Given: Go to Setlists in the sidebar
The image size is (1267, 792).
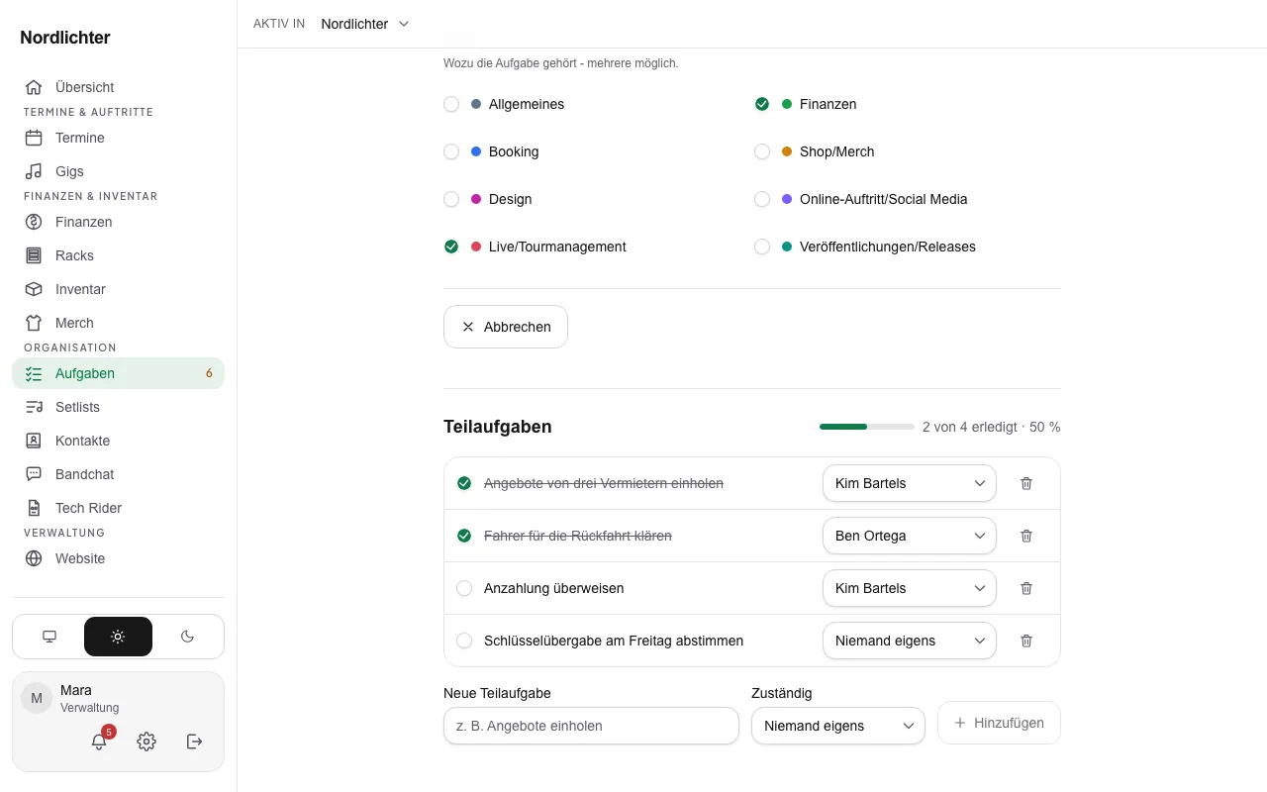Looking at the screenshot, I should click(x=119, y=407).
